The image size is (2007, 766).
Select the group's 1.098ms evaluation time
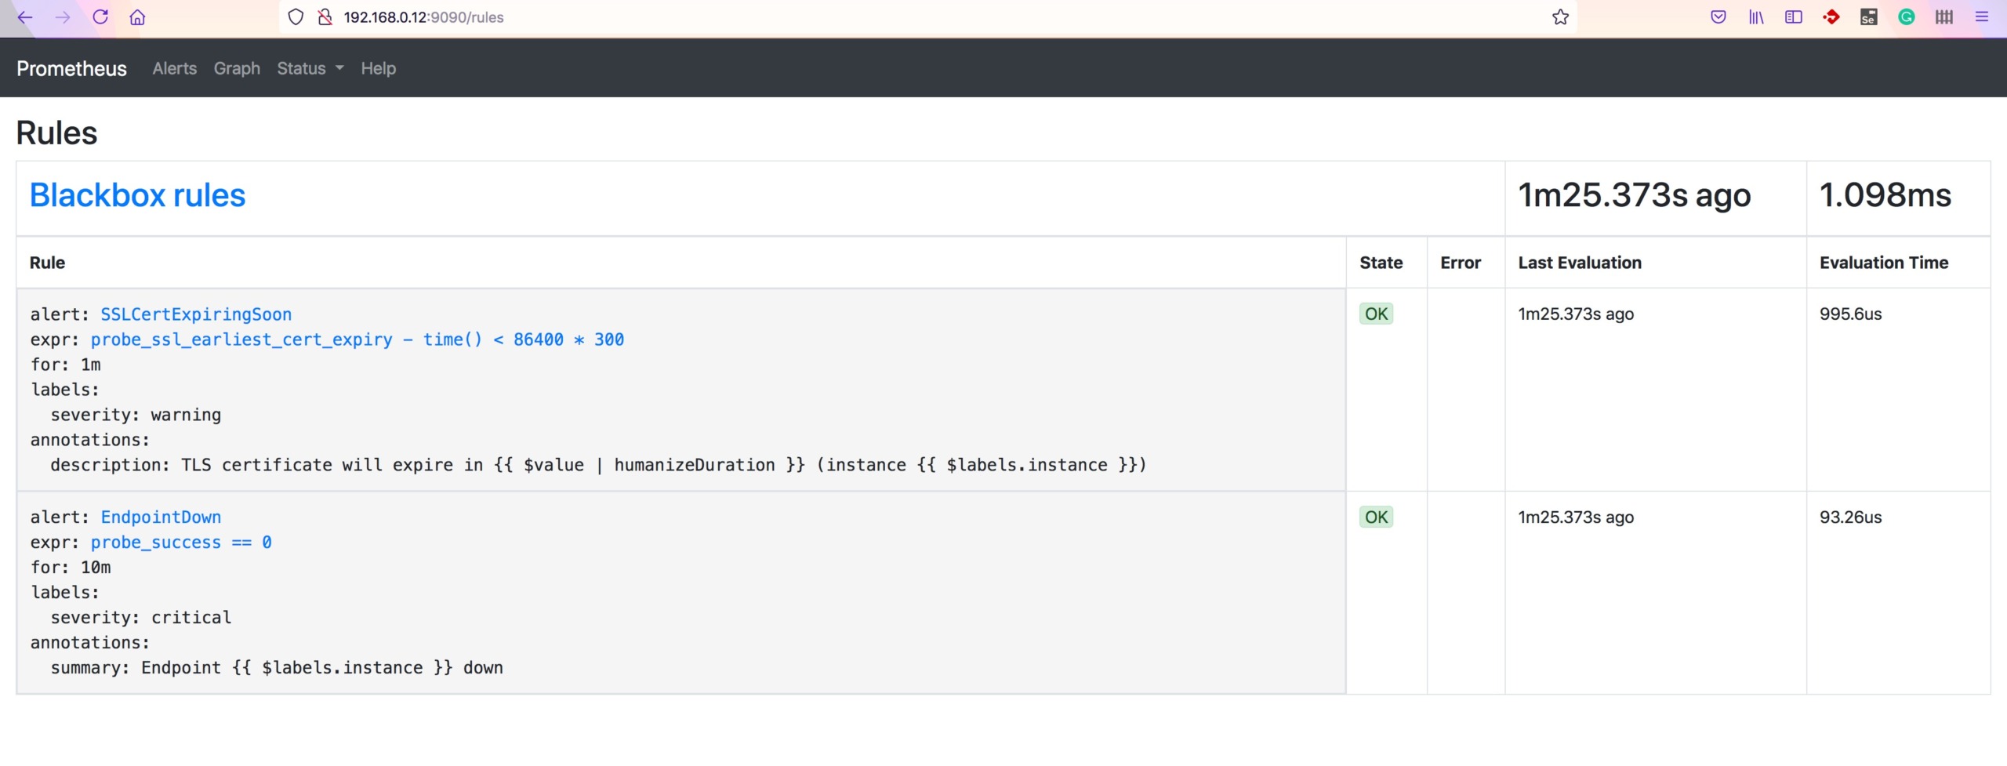click(1885, 195)
